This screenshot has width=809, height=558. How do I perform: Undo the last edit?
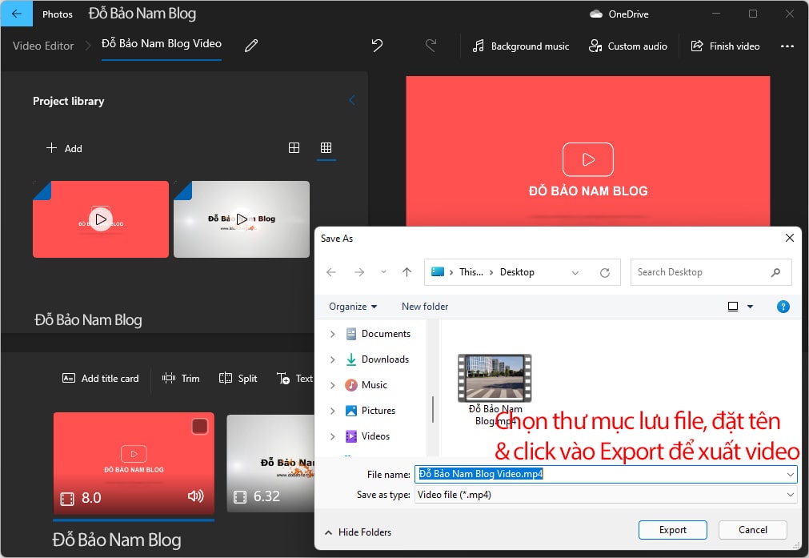coord(377,46)
